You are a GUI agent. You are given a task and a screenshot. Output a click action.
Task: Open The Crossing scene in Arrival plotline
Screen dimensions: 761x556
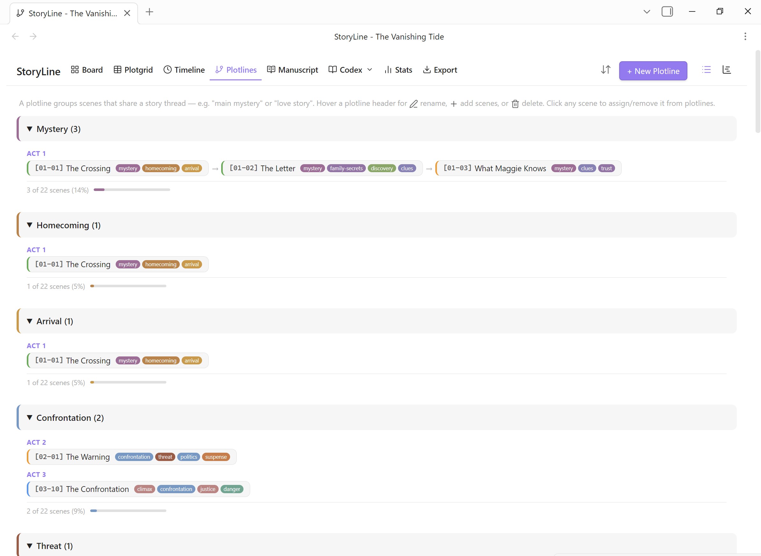118,361
